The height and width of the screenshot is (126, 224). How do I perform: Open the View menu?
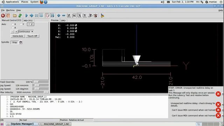pyautogui.click(x=19, y=10)
